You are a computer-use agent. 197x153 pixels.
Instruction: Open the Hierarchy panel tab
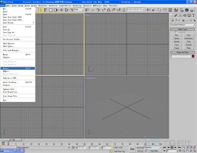[x=180, y=15]
